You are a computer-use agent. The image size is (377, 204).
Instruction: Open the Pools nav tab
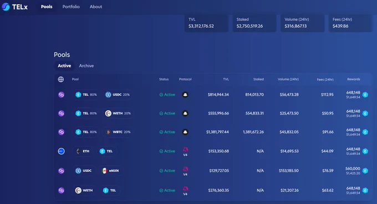point(47,7)
